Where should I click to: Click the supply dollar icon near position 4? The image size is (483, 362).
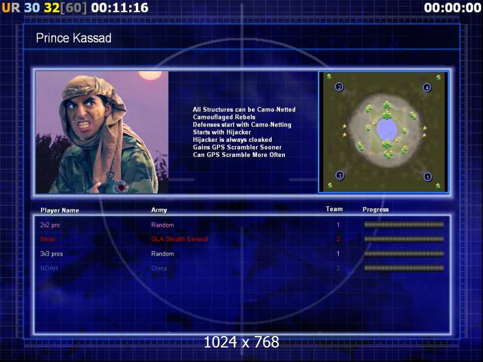pos(438,77)
